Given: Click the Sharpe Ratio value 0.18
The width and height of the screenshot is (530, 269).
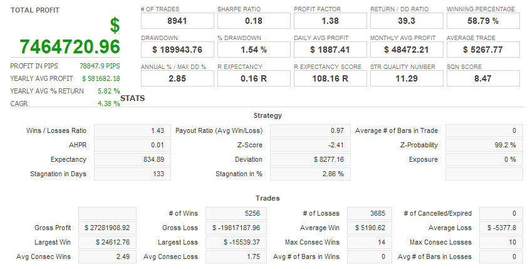Looking at the screenshot, I should (x=253, y=21).
